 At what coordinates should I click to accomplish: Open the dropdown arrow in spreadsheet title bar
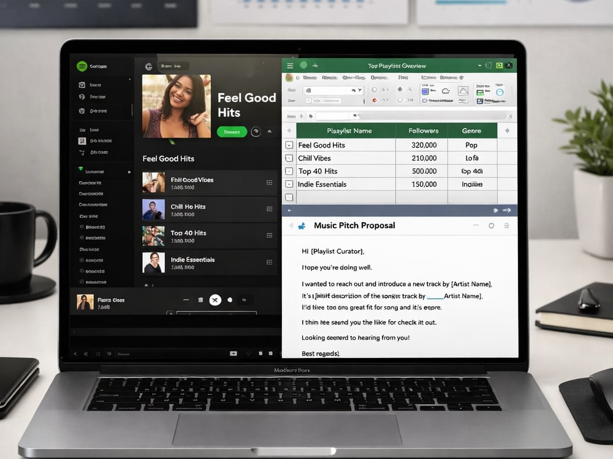pos(480,65)
